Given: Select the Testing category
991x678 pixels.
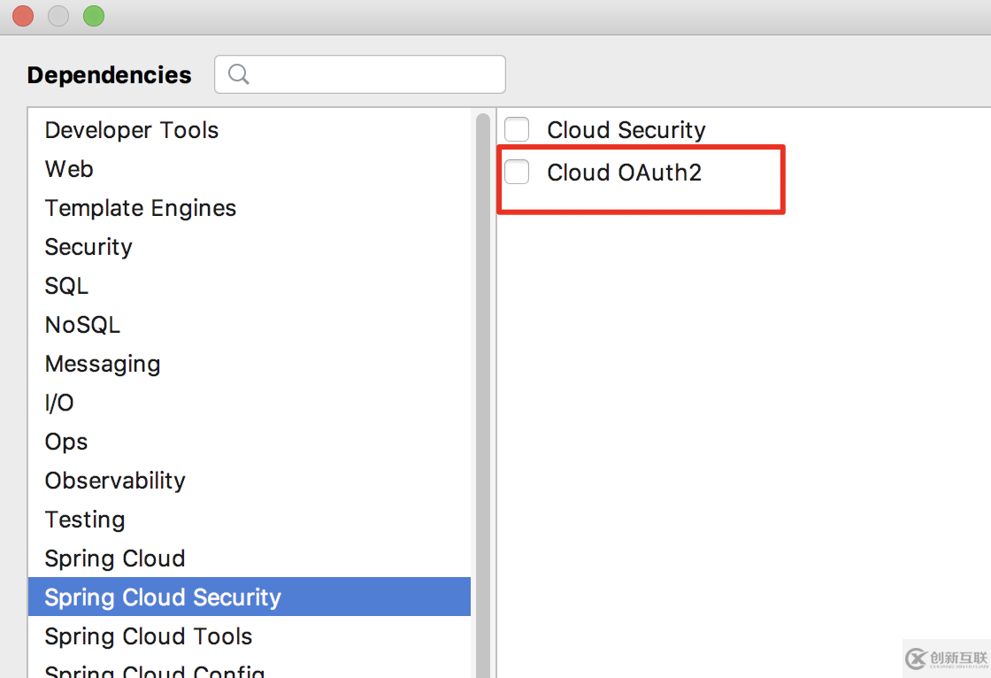Looking at the screenshot, I should (x=85, y=520).
